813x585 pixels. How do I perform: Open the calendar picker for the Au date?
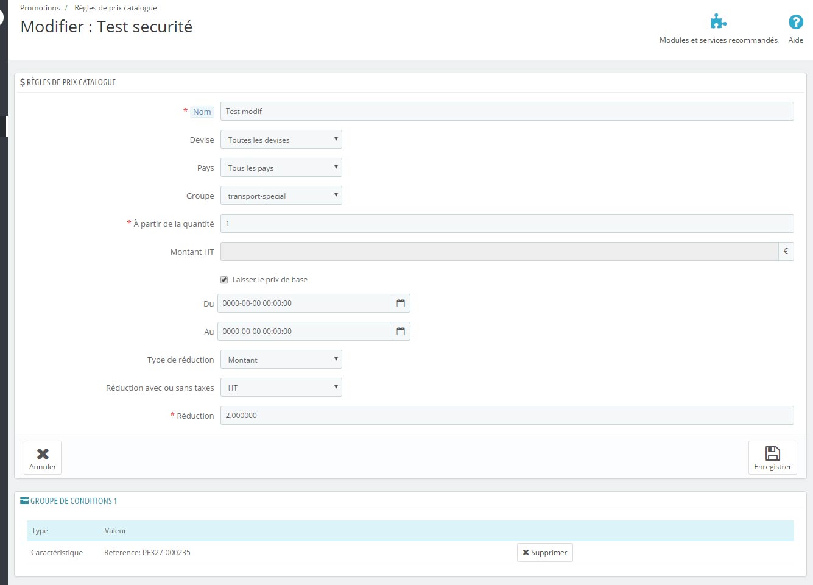click(x=401, y=331)
